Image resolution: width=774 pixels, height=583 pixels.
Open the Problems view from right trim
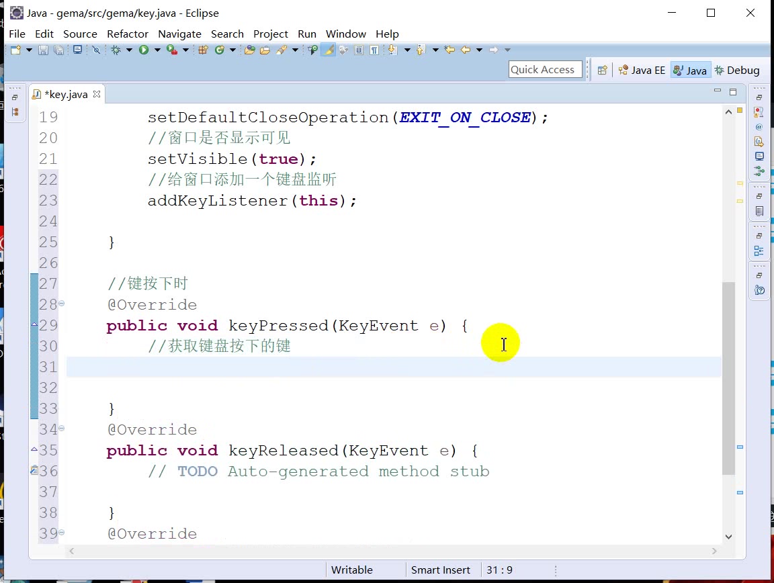pyautogui.click(x=759, y=112)
